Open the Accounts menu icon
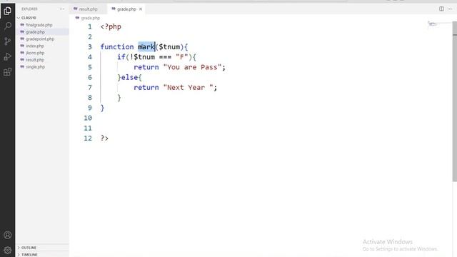The height and width of the screenshot is (257, 457). pyautogui.click(x=8, y=235)
